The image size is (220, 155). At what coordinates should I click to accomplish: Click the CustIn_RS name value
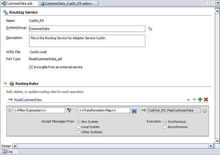[x=36, y=21]
